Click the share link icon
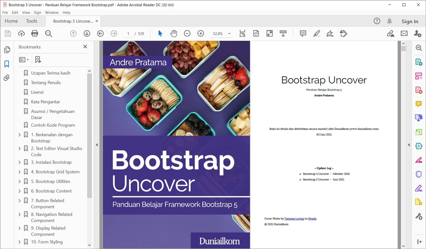Viewport: 426px width, 249px height. 390,34
